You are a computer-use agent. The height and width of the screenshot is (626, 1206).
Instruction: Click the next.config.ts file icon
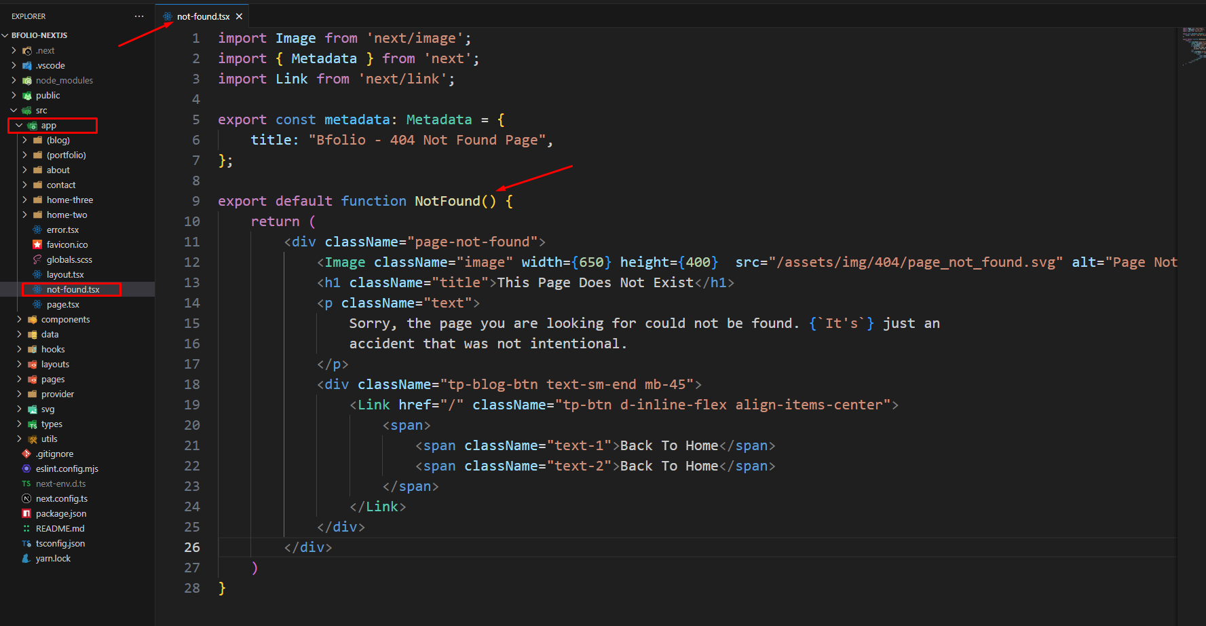pos(26,498)
